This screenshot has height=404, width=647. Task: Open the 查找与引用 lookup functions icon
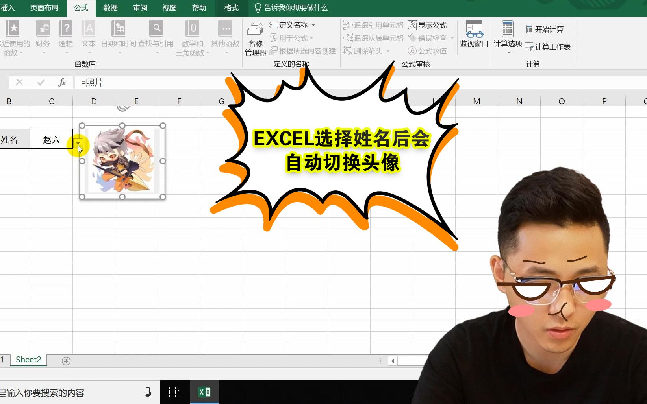coord(156,37)
